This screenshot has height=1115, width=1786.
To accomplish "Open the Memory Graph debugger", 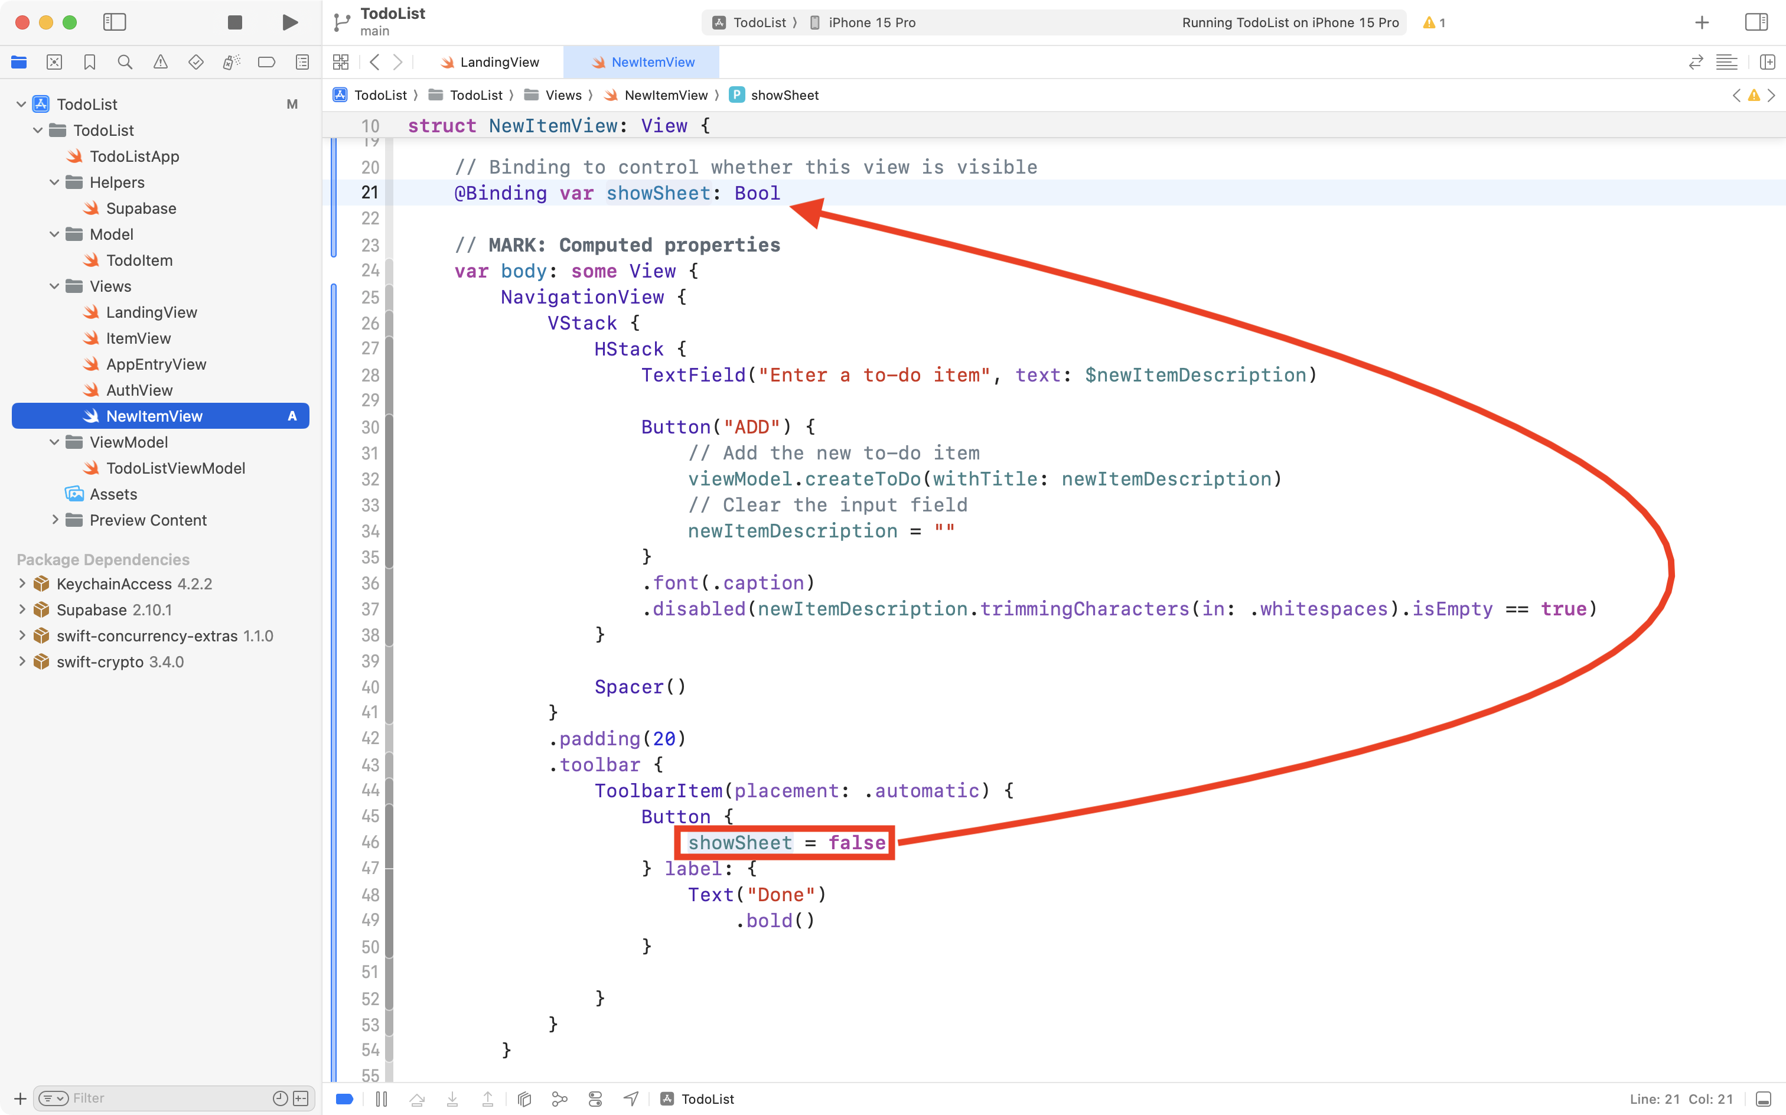I will [x=560, y=1099].
